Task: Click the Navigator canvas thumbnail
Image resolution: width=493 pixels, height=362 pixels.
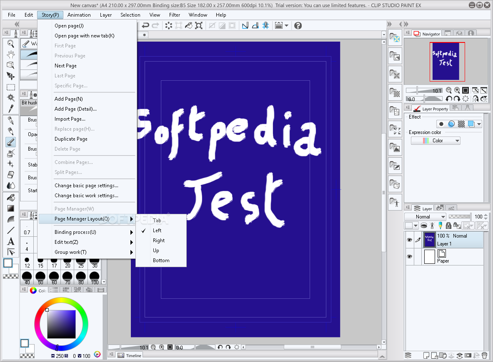Action: [x=447, y=62]
